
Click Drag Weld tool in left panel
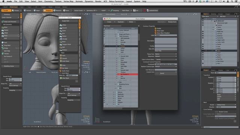point(10,45)
